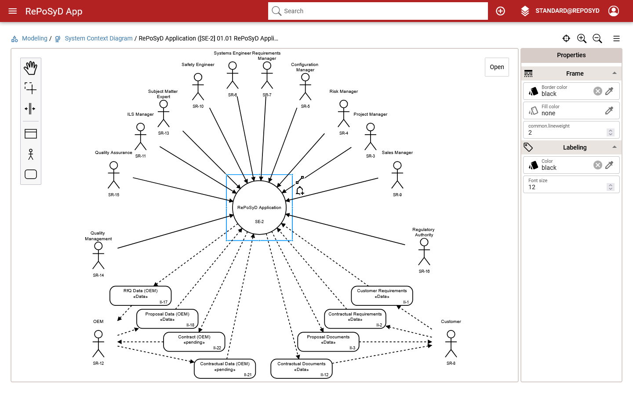Navigate to the Modeling breadcrumb
Viewport: 633px width, 396px height.
[x=34, y=38]
